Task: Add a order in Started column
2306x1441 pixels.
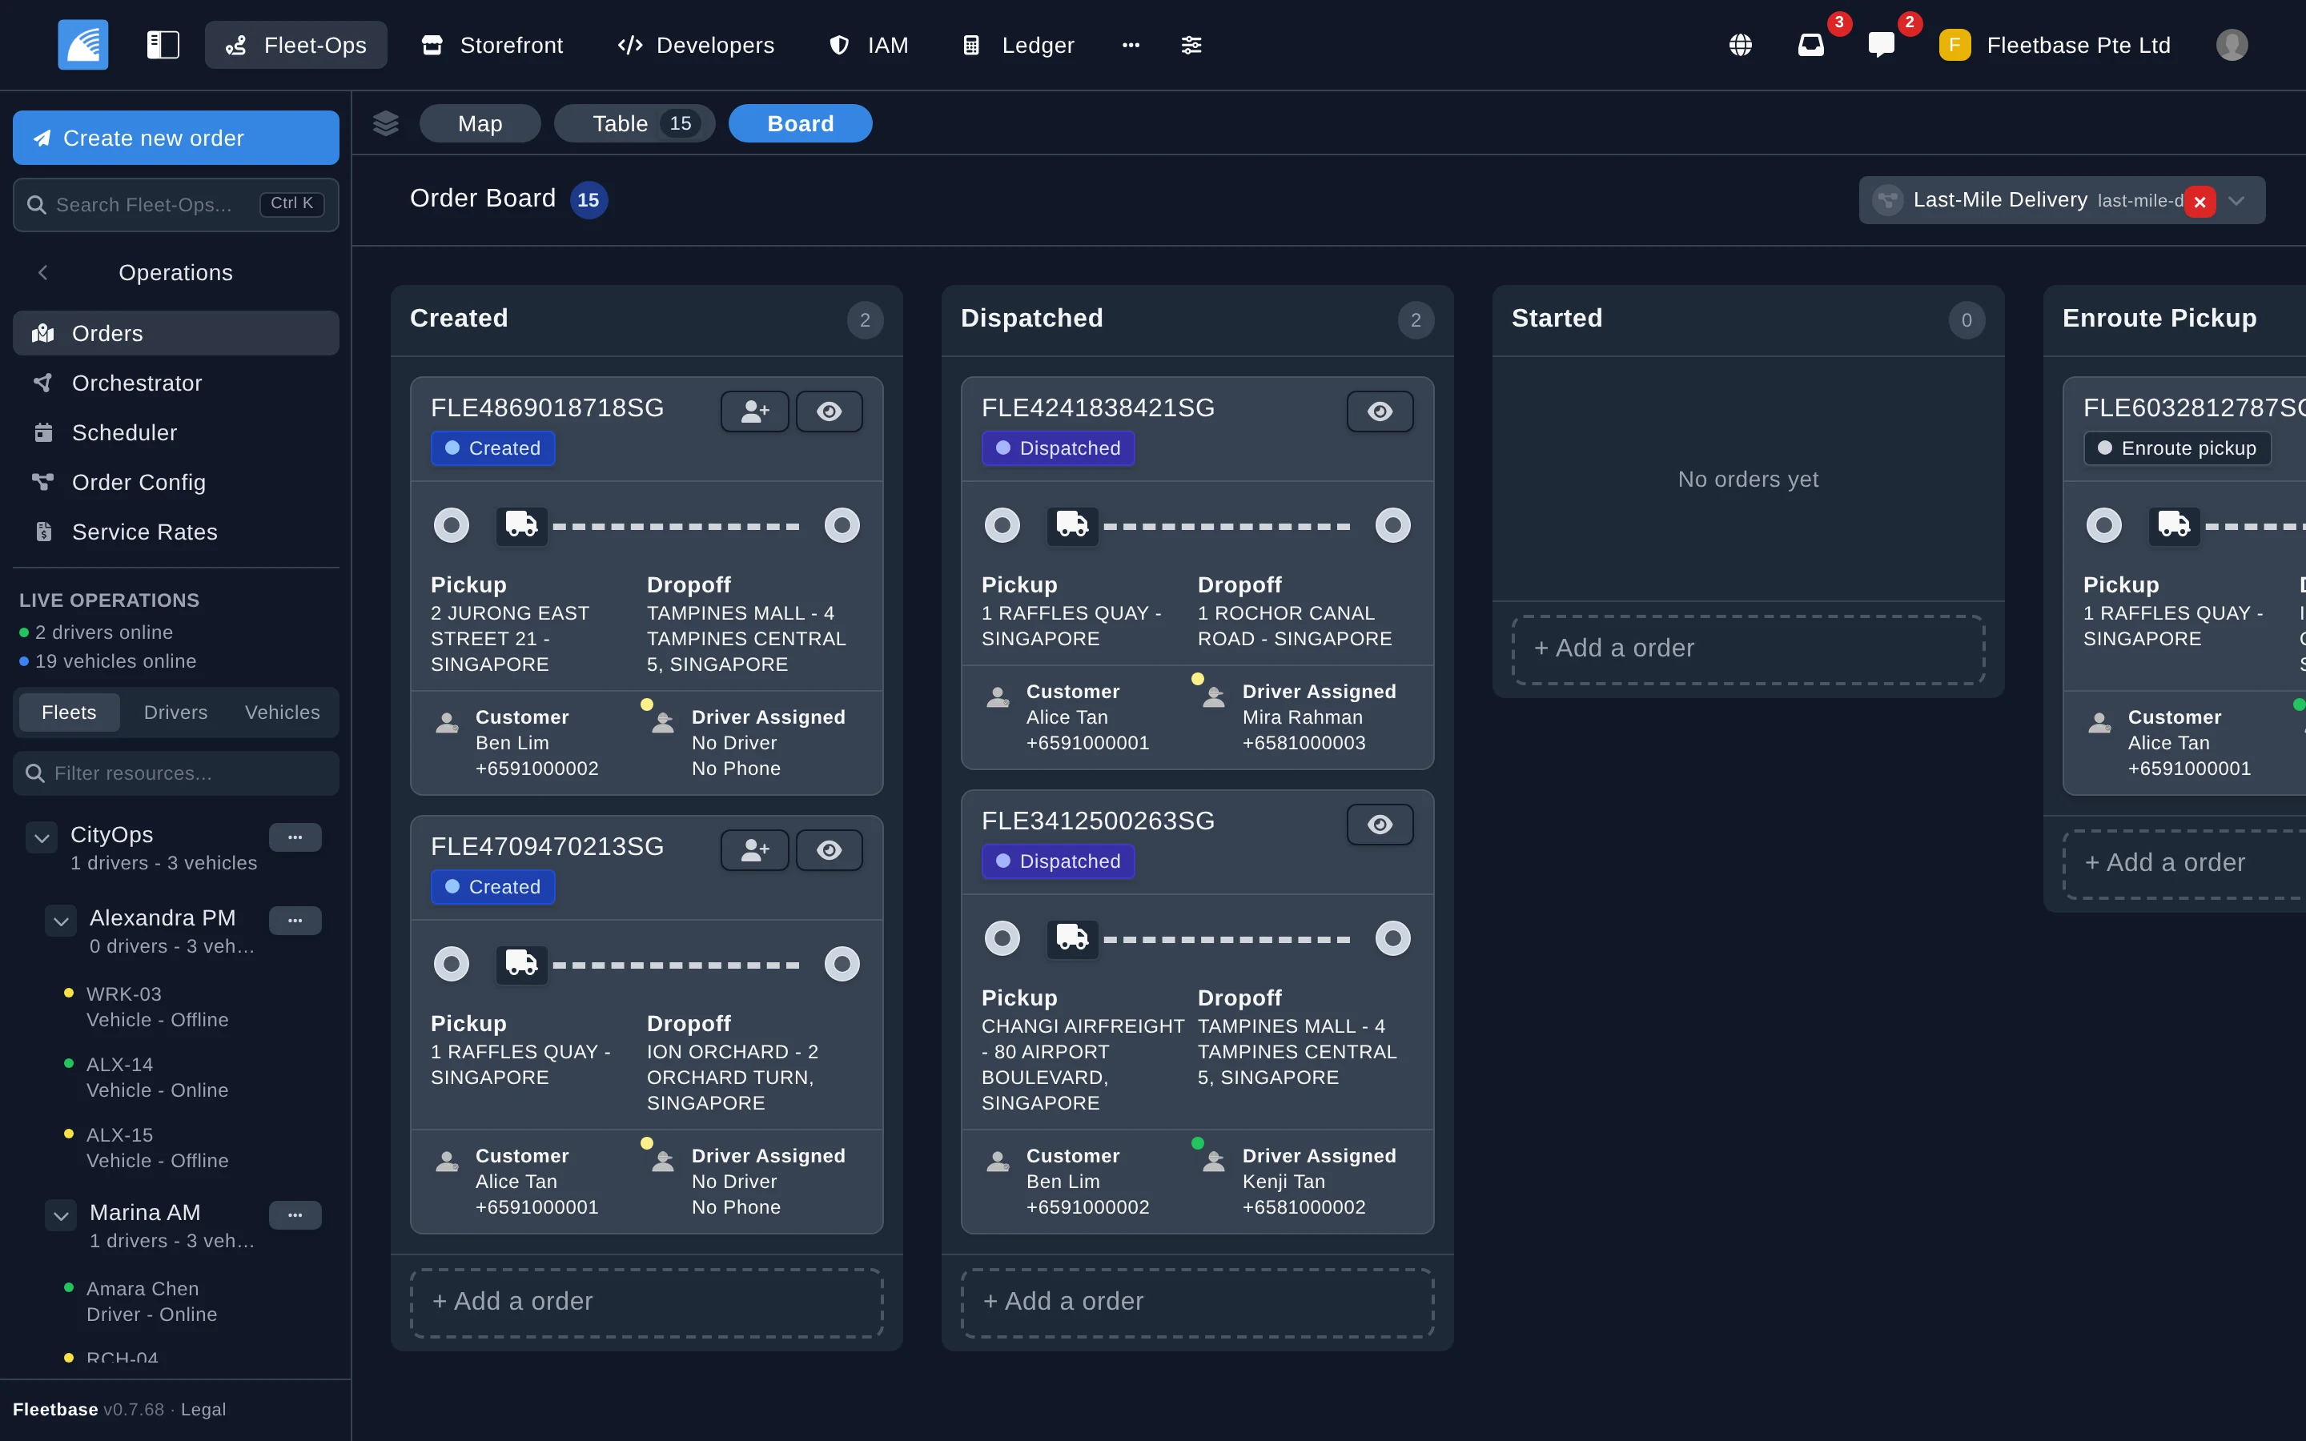Action: [1748, 648]
